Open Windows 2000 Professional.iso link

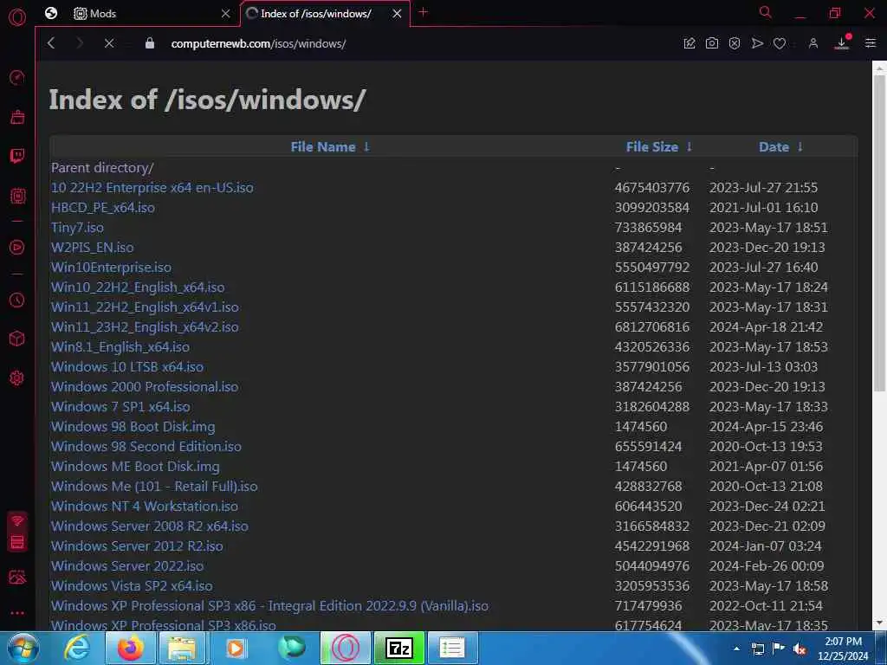pos(145,387)
